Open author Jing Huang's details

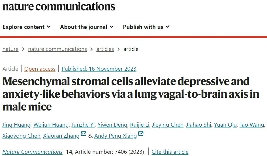[16, 125]
